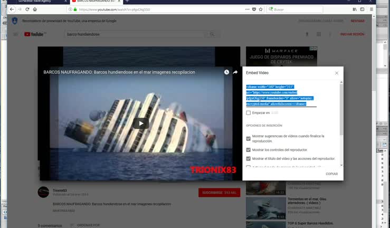The height and width of the screenshot is (228, 390).
Task: Click the YouTube search box with barco hundiendose
Action: coord(136,34)
